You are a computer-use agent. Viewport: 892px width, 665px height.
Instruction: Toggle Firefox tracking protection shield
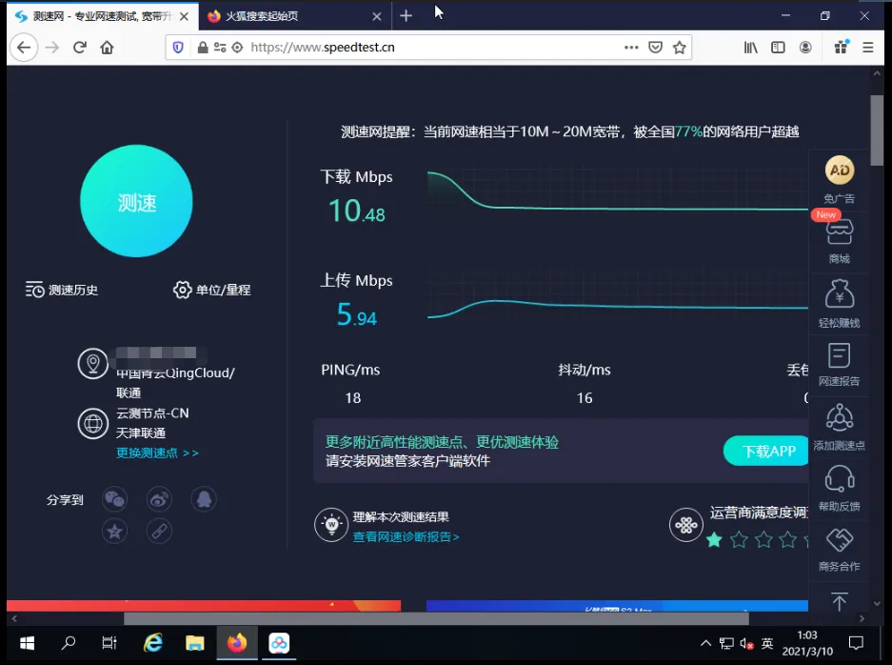click(x=174, y=46)
